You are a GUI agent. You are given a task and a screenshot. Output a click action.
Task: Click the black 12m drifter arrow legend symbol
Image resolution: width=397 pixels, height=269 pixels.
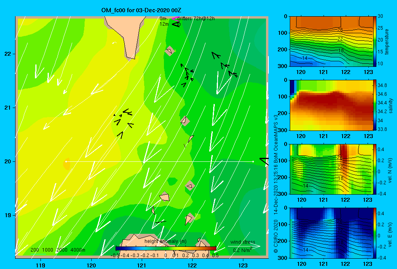point(176,24)
